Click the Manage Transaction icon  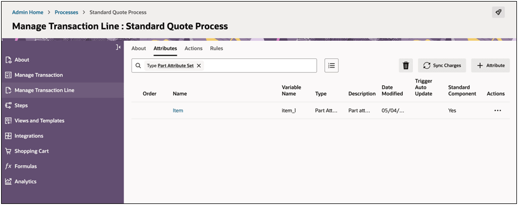tap(8, 75)
